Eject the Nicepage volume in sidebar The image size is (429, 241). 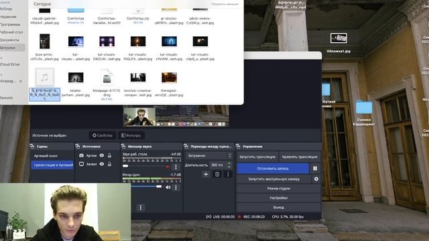point(21,81)
